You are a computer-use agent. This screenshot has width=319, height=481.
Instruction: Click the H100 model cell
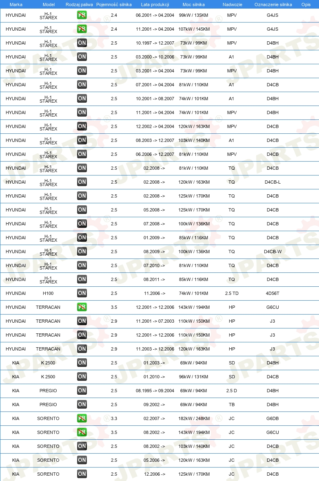point(48,293)
